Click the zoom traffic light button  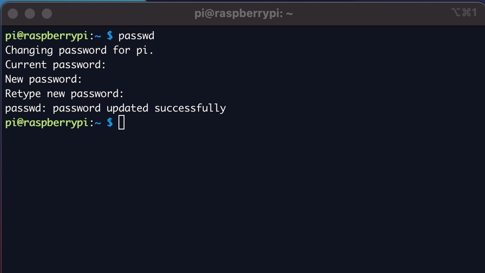(47, 14)
